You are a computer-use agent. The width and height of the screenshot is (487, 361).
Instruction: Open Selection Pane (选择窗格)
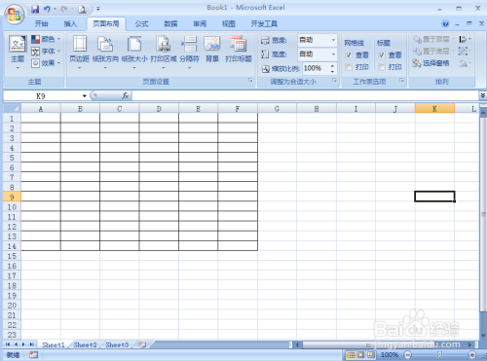431,63
